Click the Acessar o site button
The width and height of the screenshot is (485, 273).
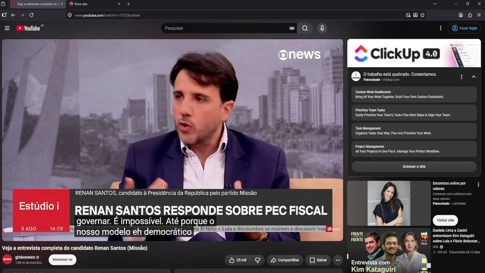(x=414, y=166)
